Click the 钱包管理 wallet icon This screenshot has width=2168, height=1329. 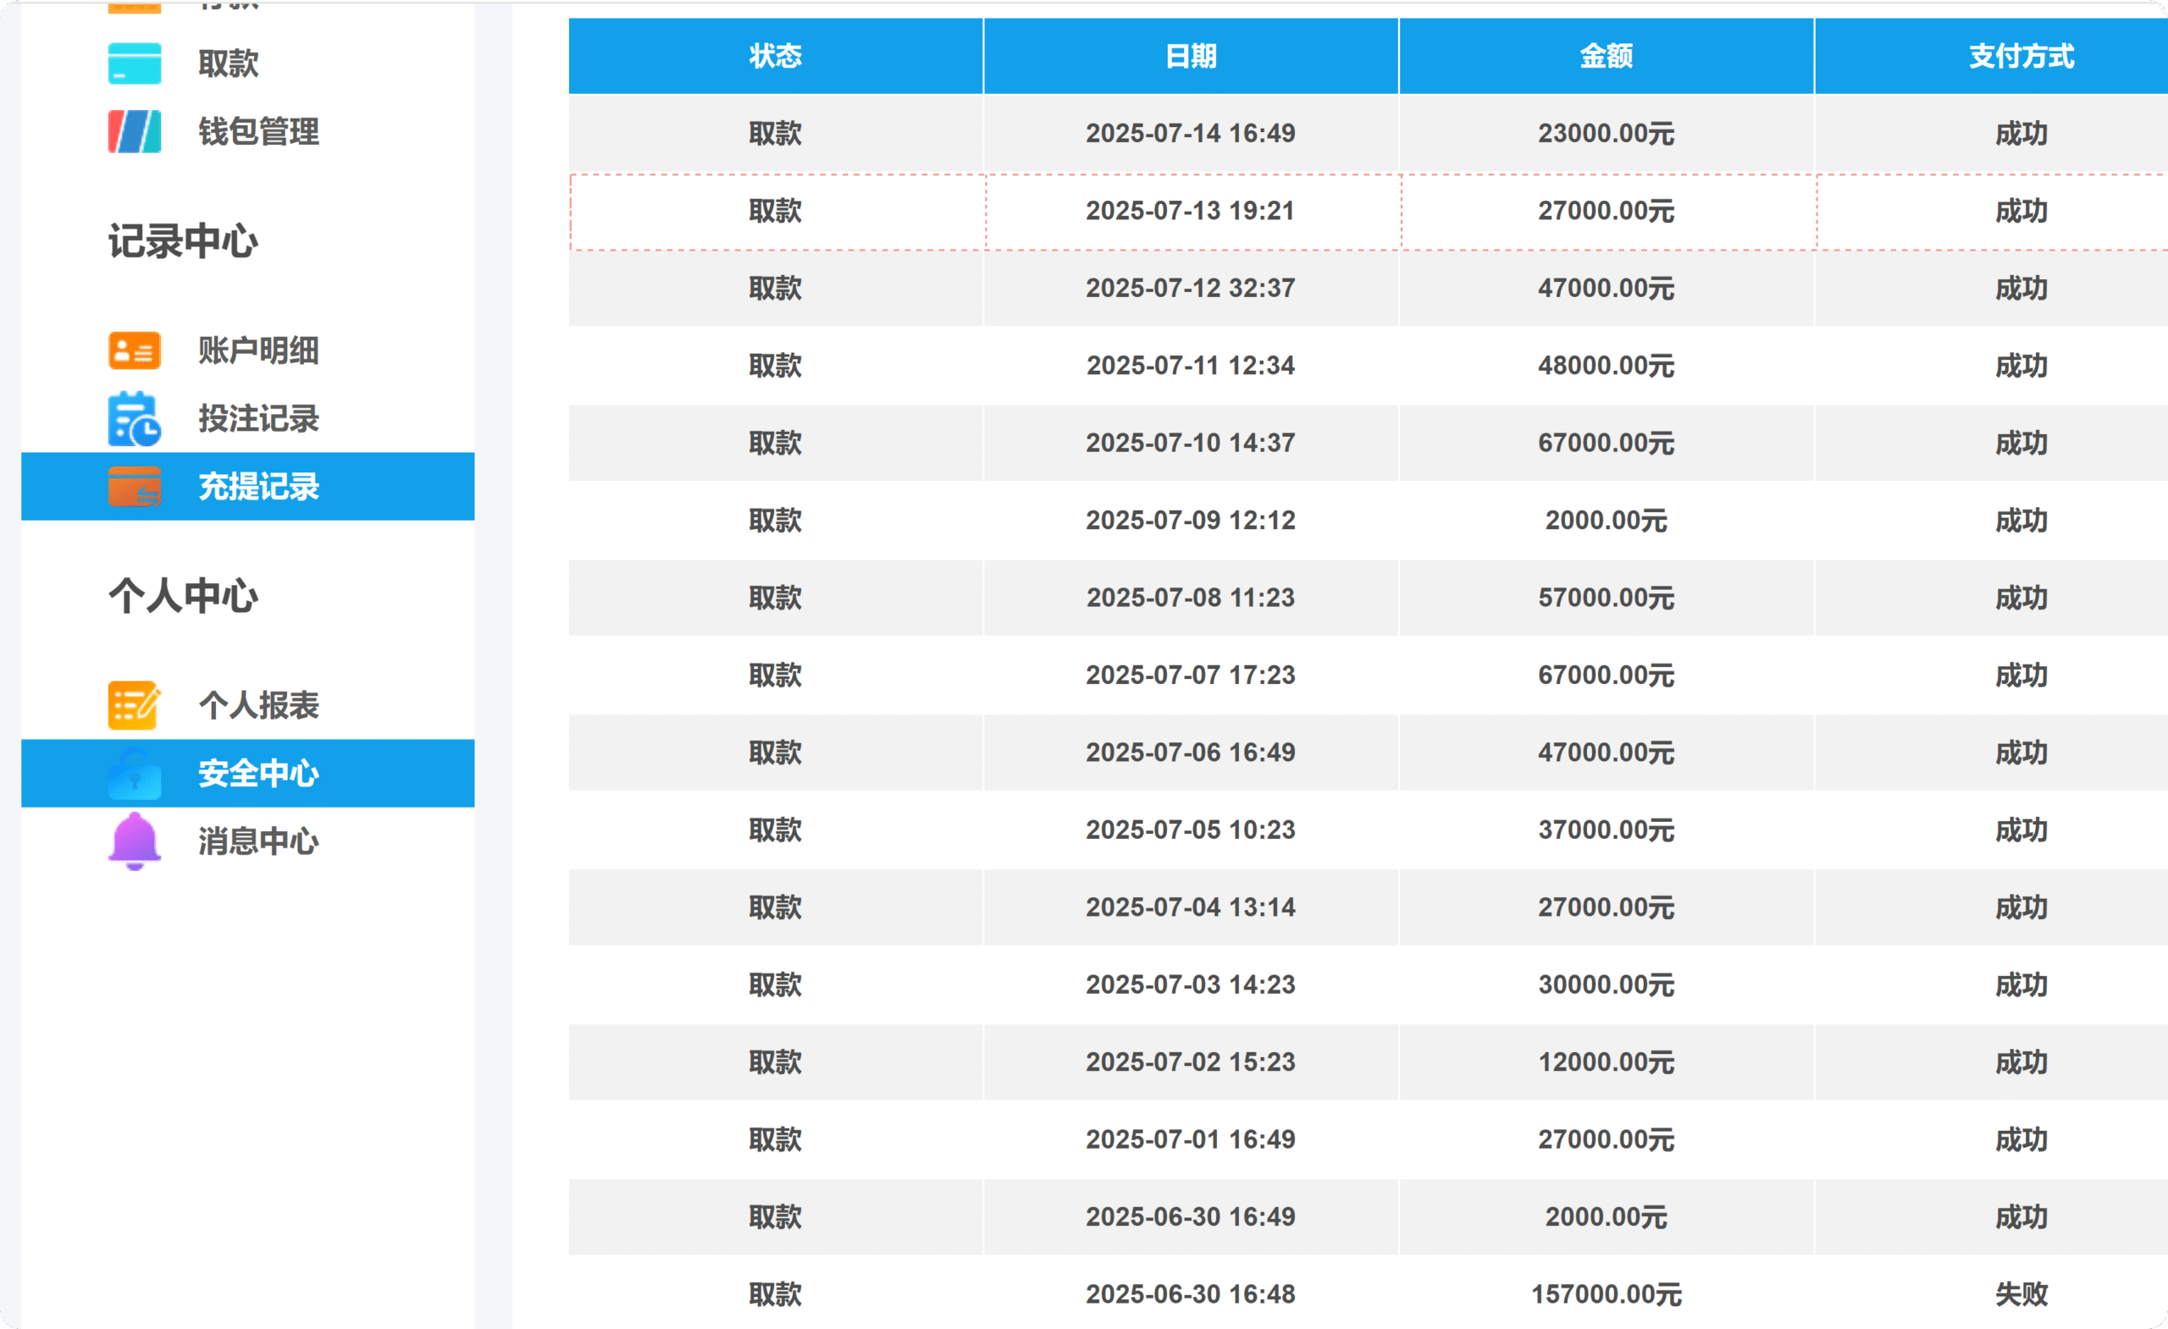pos(134,131)
